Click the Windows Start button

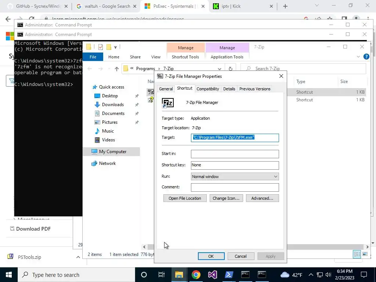[x=9, y=275]
